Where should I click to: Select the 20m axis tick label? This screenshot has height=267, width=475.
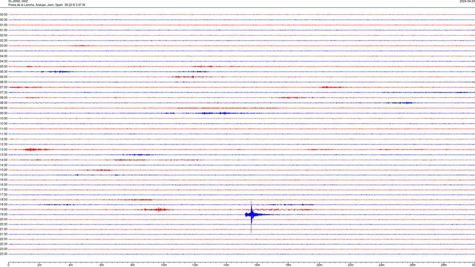(x=319, y=265)
